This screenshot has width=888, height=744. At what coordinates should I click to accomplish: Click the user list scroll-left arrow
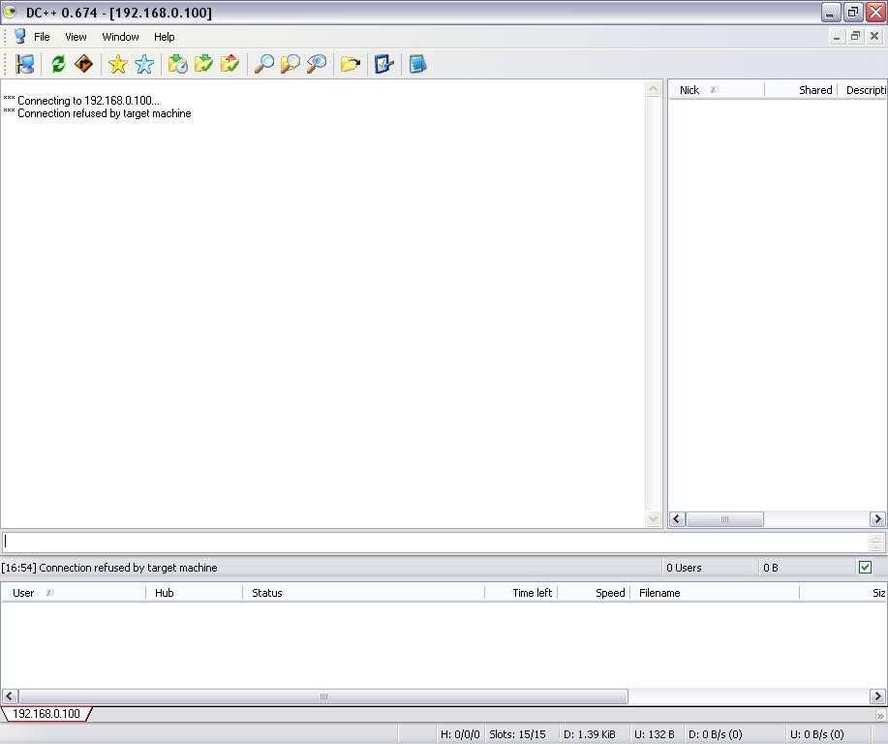677,518
